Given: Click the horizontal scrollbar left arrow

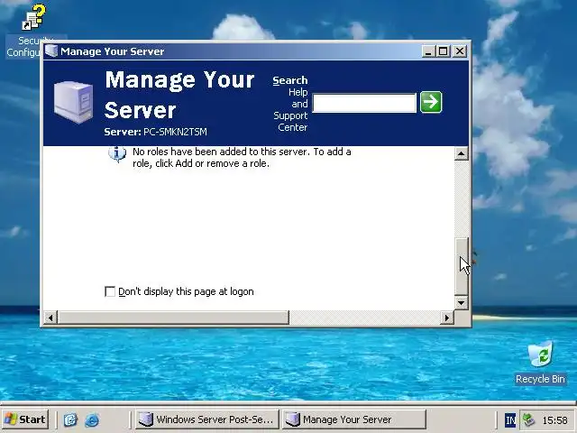Looking at the screenshot, I should (50, 318).
